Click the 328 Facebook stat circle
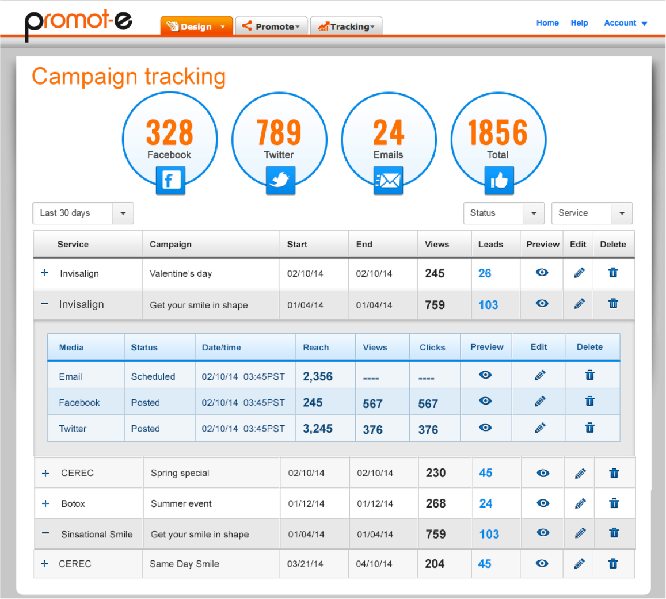 click(x=170, y=140)
